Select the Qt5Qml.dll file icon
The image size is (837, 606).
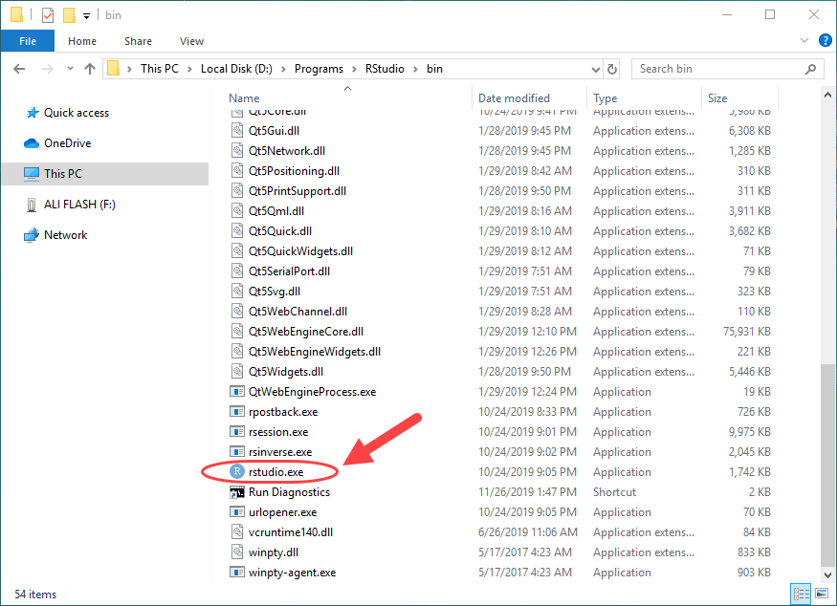click(x=237, y=210)
